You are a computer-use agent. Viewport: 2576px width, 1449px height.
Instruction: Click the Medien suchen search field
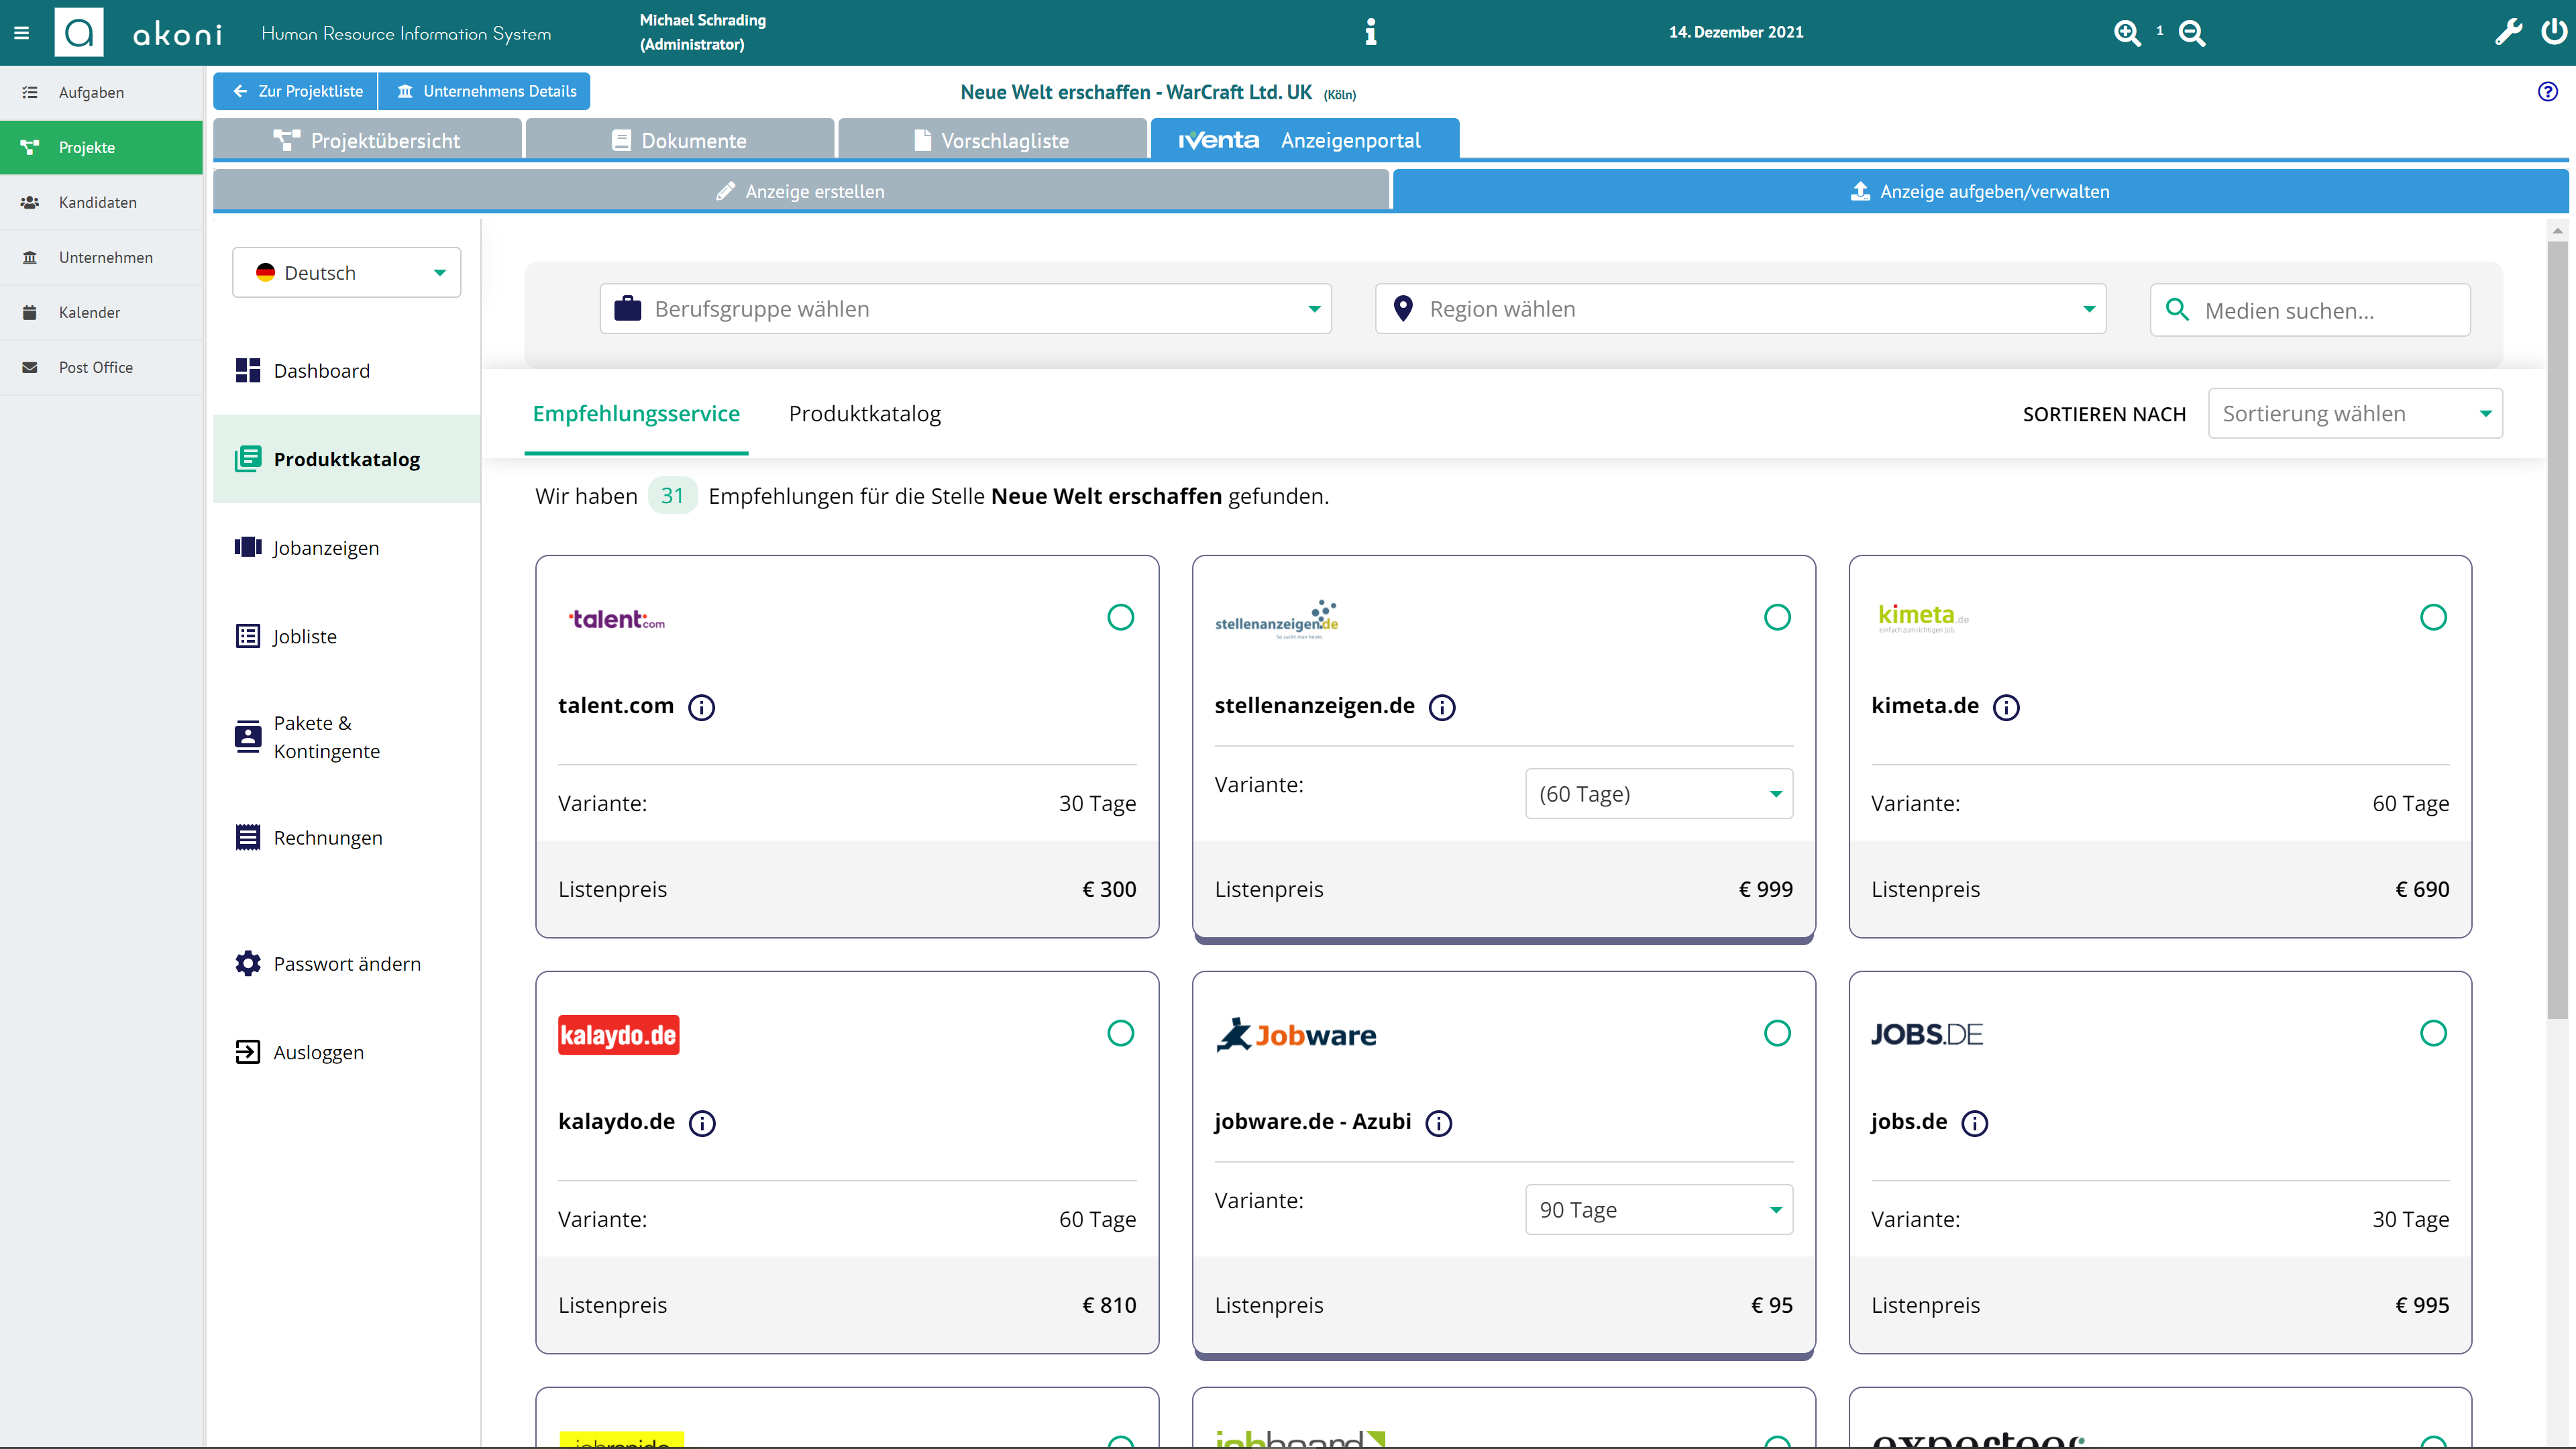pyautogui.click(x=2310, y=310)
